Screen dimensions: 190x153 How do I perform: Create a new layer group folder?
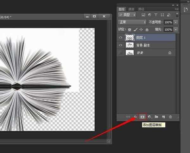(156, 117)
